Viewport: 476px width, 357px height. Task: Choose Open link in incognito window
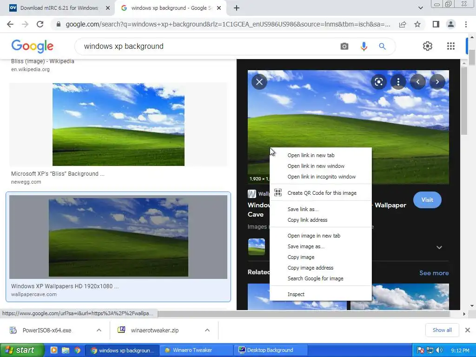pos(321,177)
